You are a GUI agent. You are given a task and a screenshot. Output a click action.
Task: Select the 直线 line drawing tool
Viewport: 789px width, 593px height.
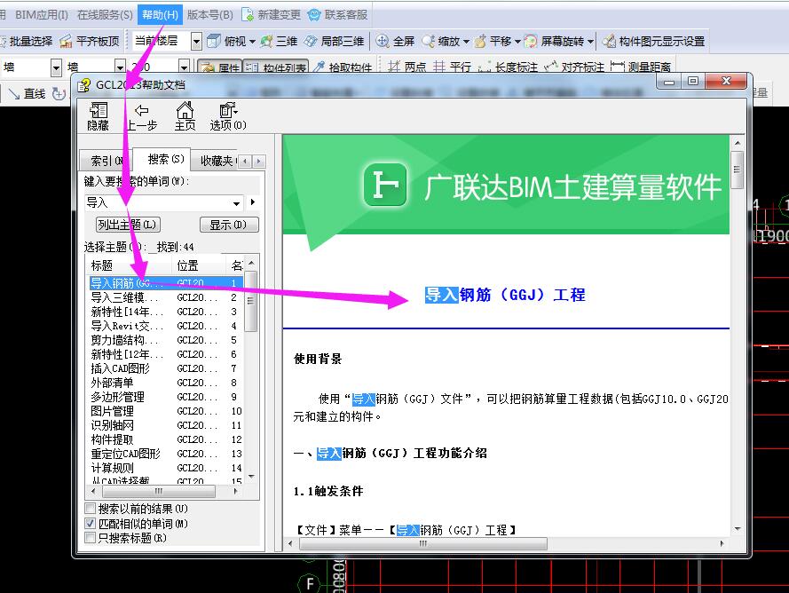pos(28,93)
